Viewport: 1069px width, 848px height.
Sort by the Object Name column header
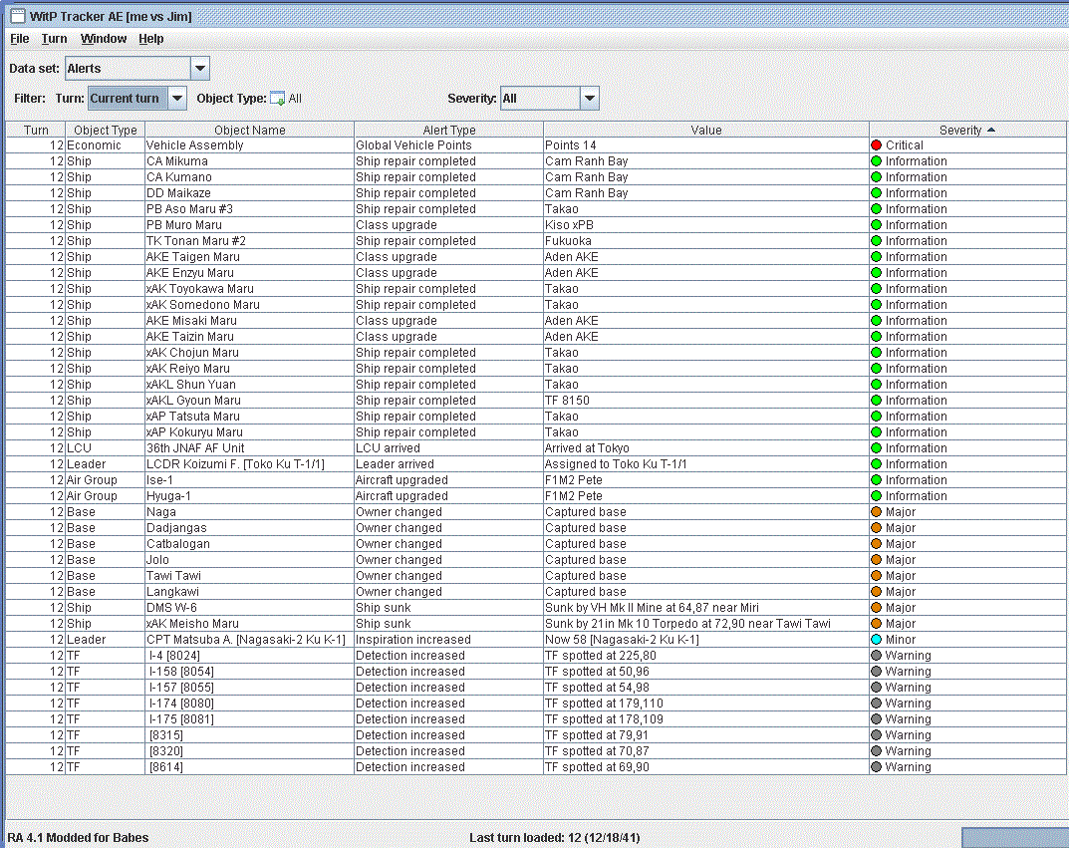coord(249,130)
